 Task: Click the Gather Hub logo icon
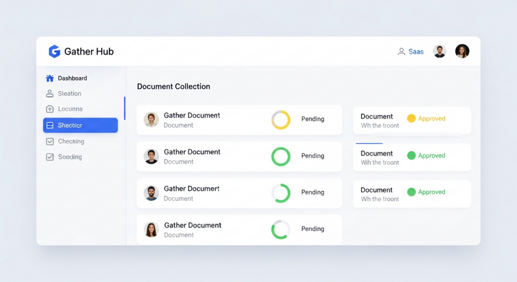coord(54,51)
